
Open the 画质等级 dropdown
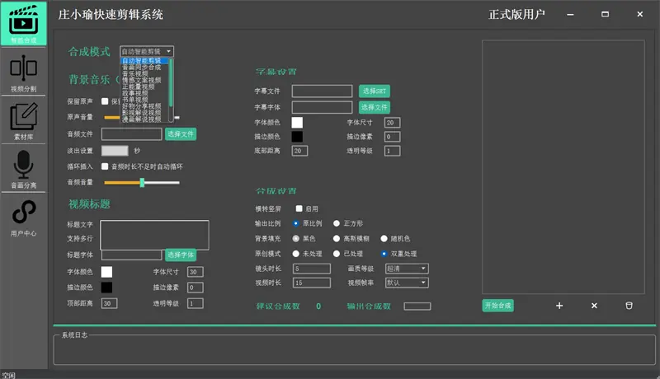[407, 269]
